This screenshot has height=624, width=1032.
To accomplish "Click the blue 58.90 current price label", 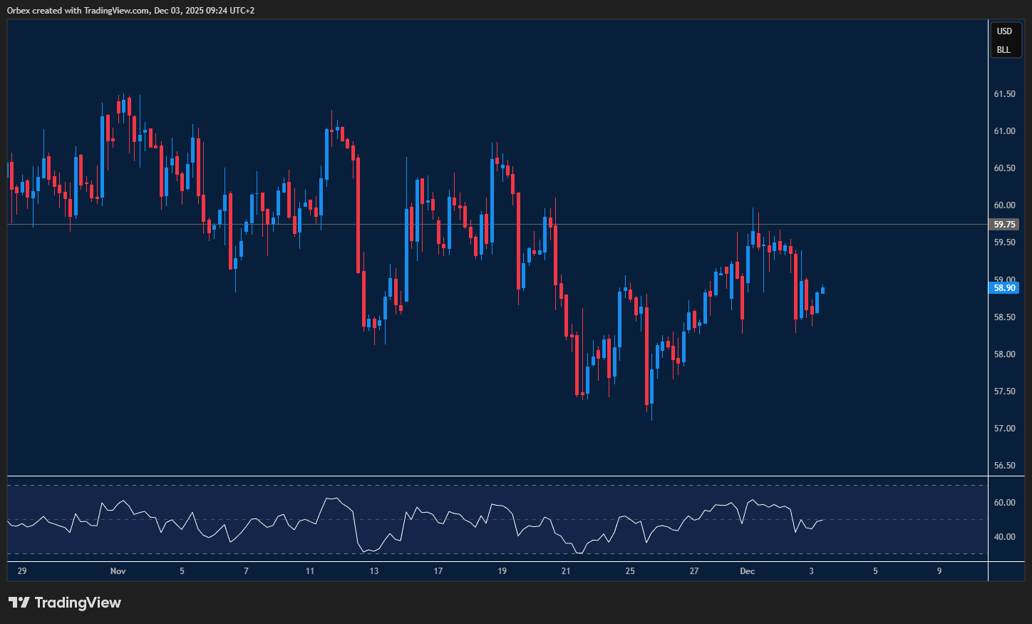I will (x=1004, y=288).
